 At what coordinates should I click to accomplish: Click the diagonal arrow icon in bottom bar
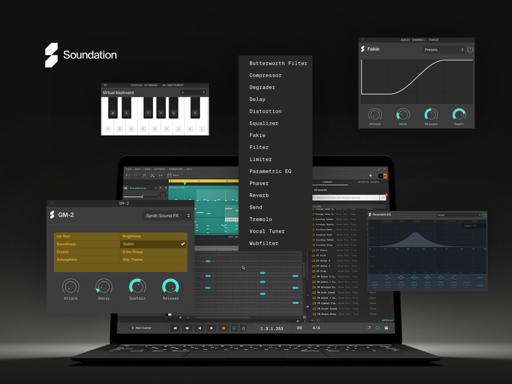coord(369,328)
